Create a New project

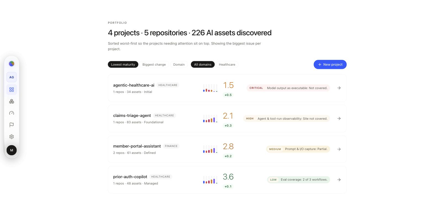click(330, 65)
